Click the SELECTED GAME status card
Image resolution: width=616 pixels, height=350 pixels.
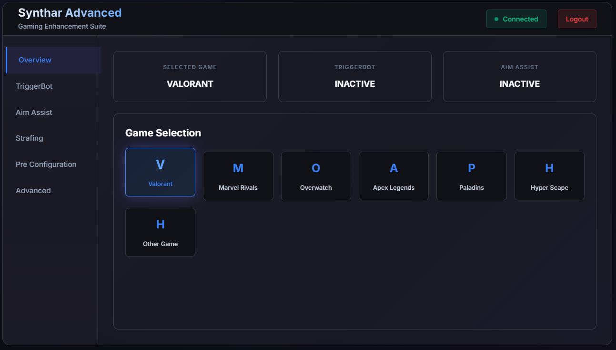point(190,76)
